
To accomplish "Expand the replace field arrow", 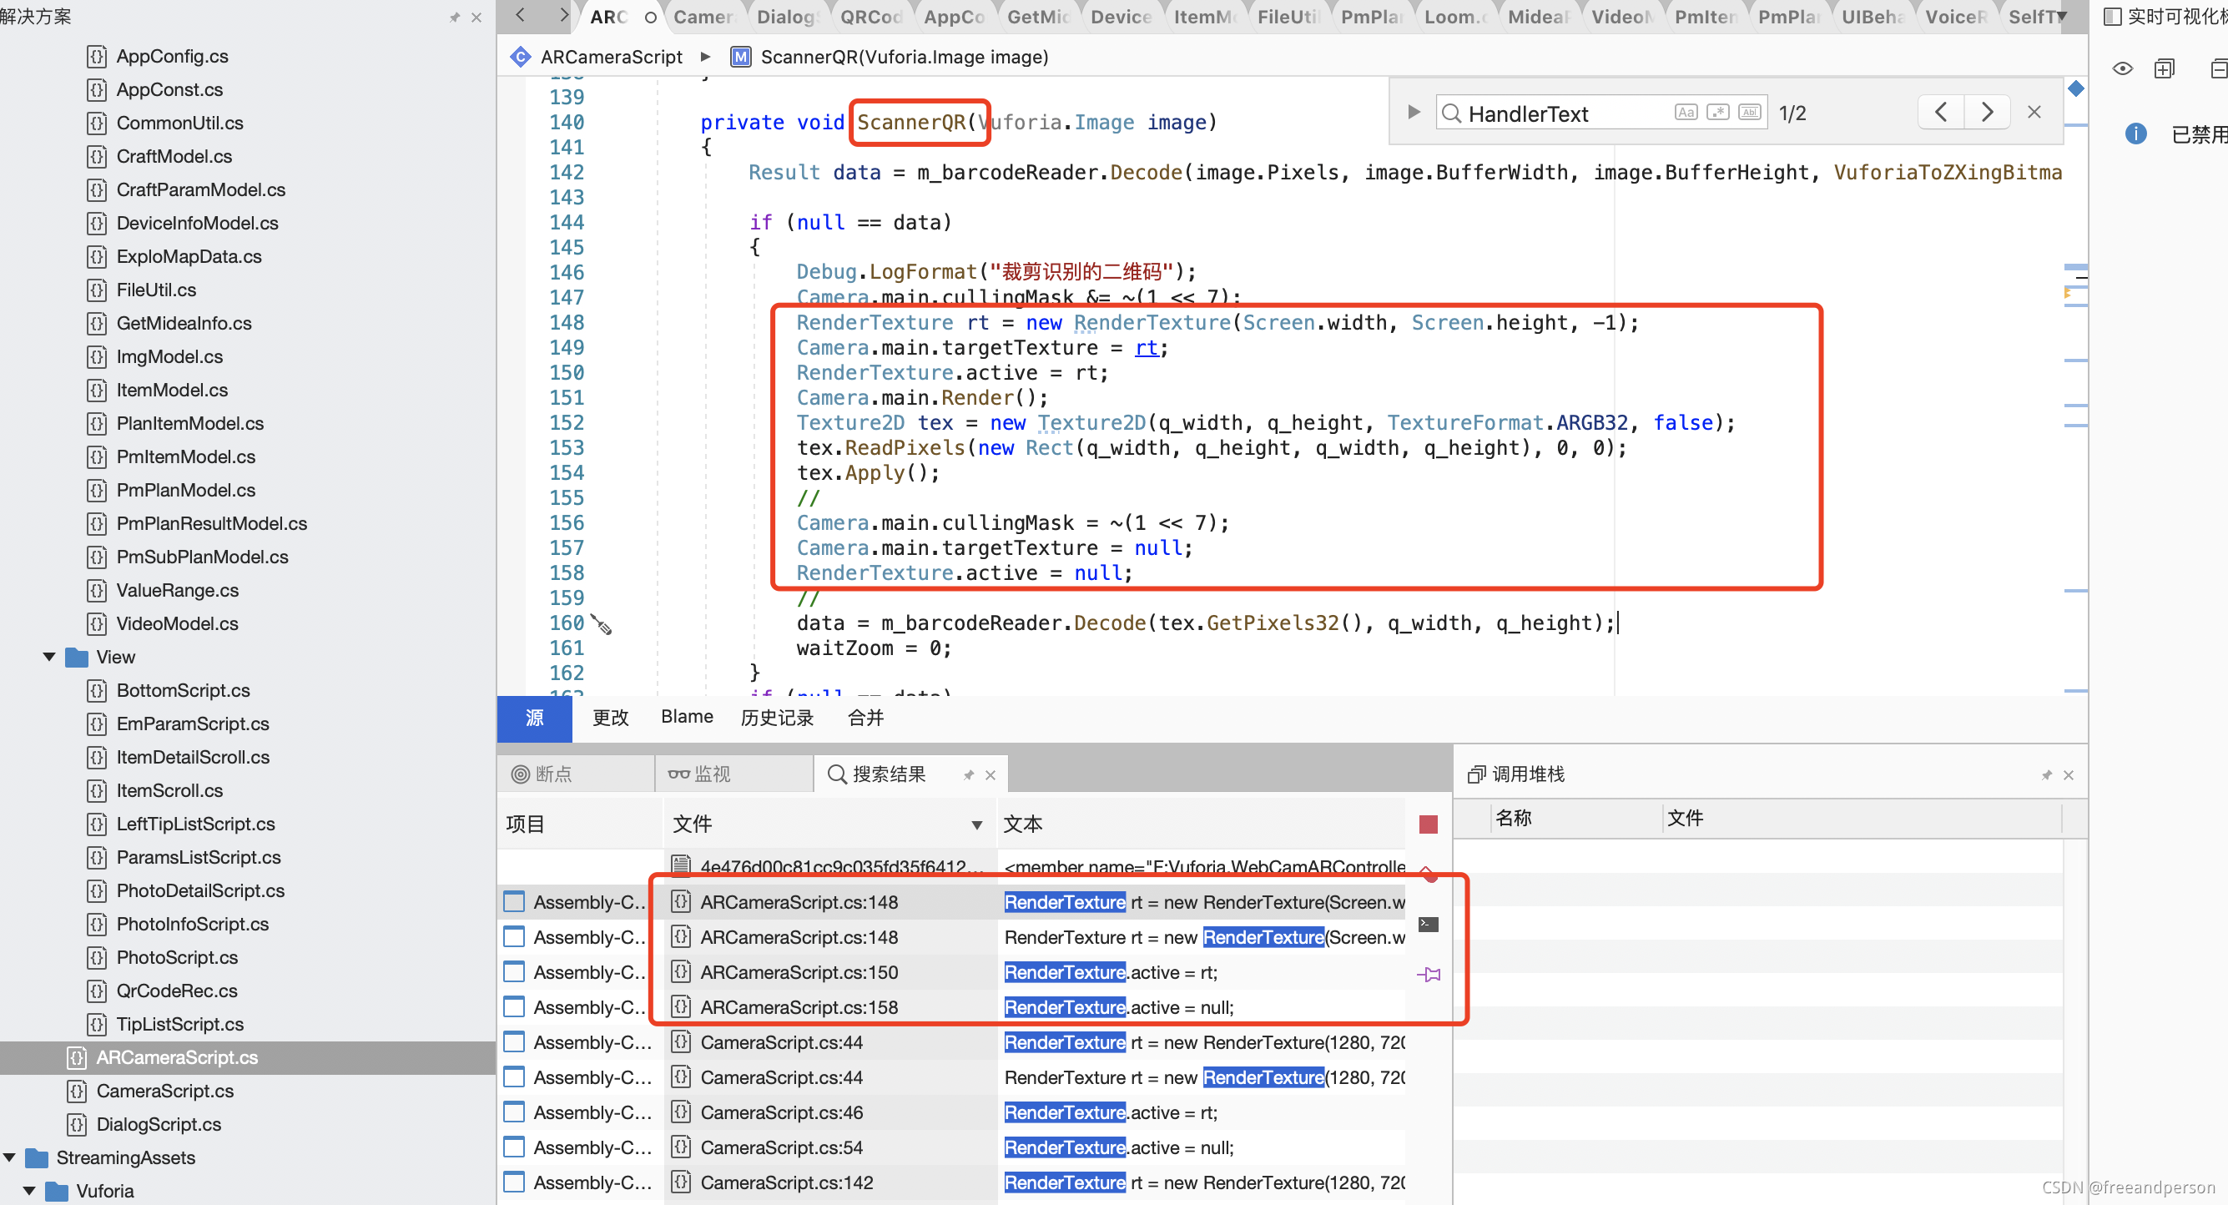I will (1414, 113).
